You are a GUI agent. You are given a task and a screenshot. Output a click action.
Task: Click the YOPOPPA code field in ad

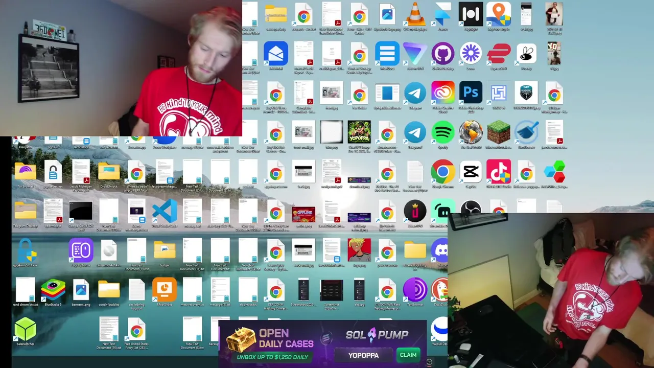[364, 355]
